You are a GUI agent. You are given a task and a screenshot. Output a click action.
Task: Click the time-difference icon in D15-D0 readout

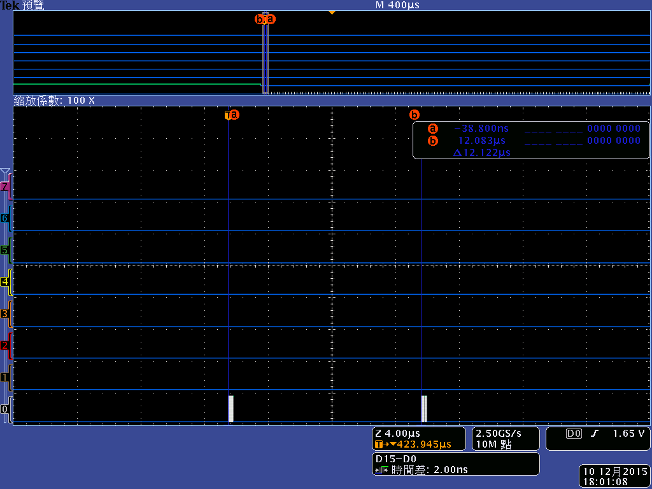[x=382, y=469]
